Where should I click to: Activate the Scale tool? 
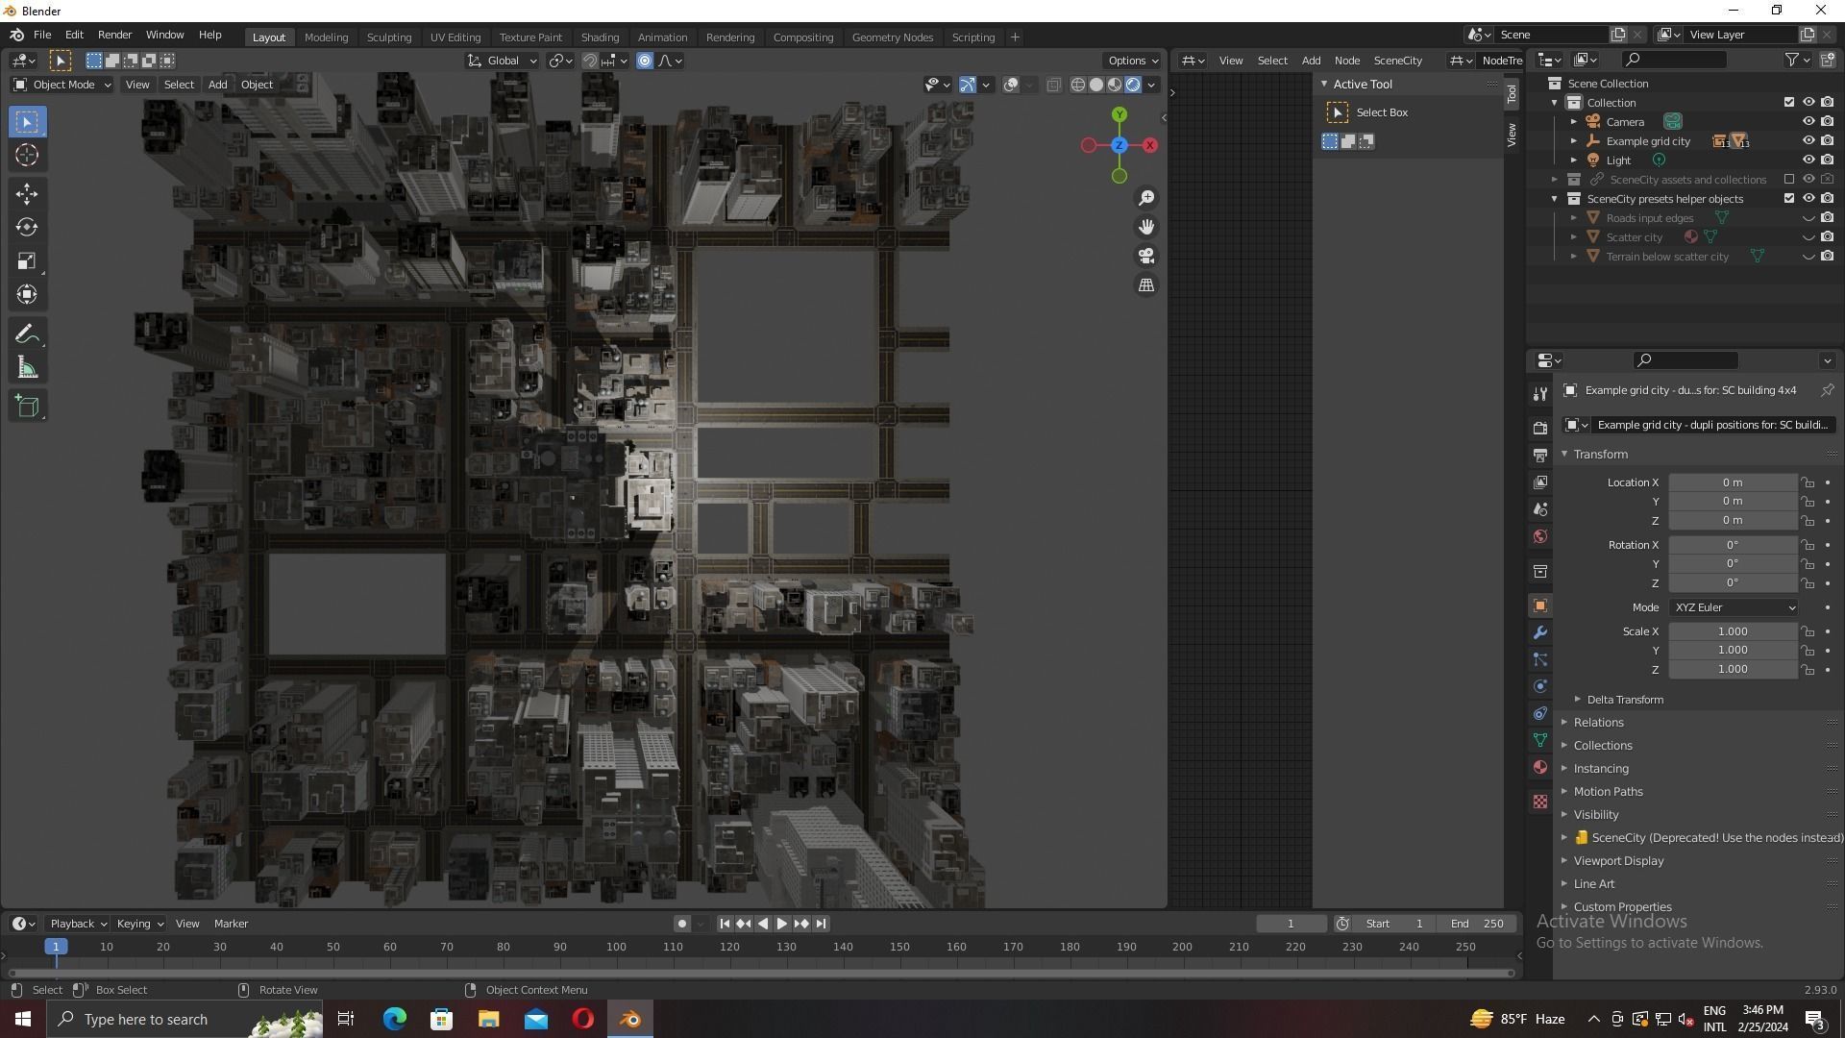click(x=27, y=261)
